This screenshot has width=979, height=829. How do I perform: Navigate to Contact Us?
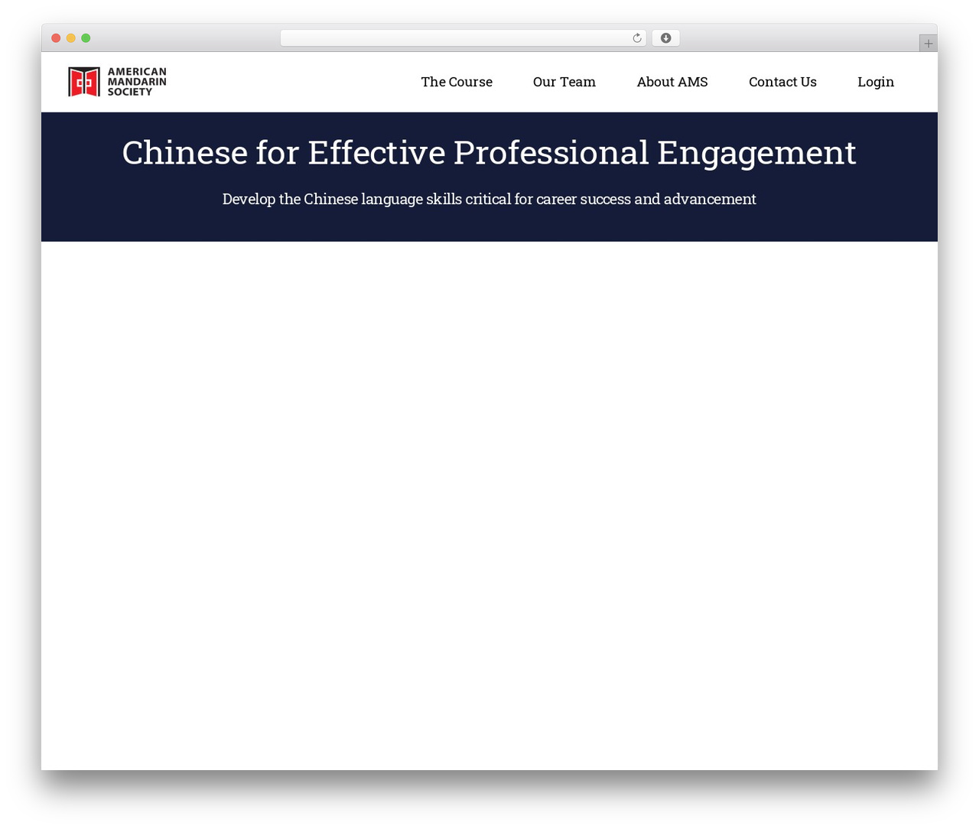click(782, 82)
